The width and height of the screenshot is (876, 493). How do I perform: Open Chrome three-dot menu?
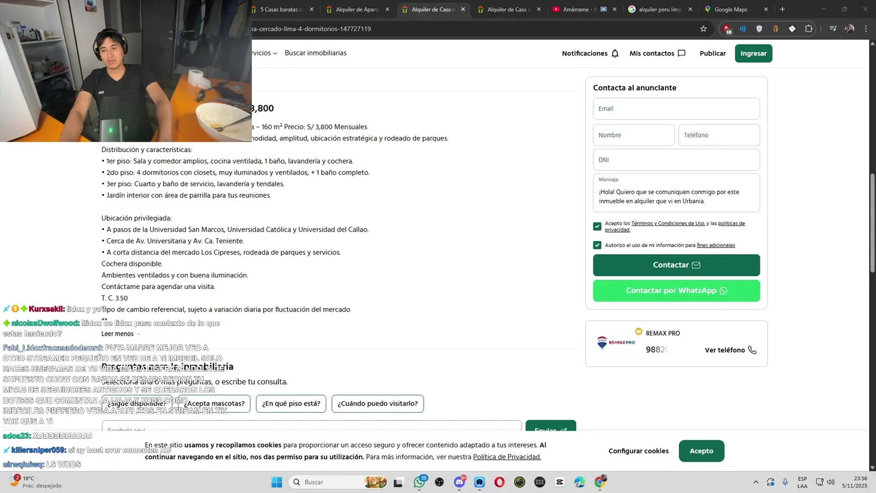point(866,29)
